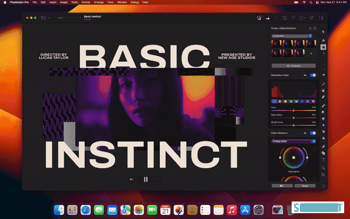
Task: Select the Effects tool below Color Adjustments
Action: pos(323,53)
